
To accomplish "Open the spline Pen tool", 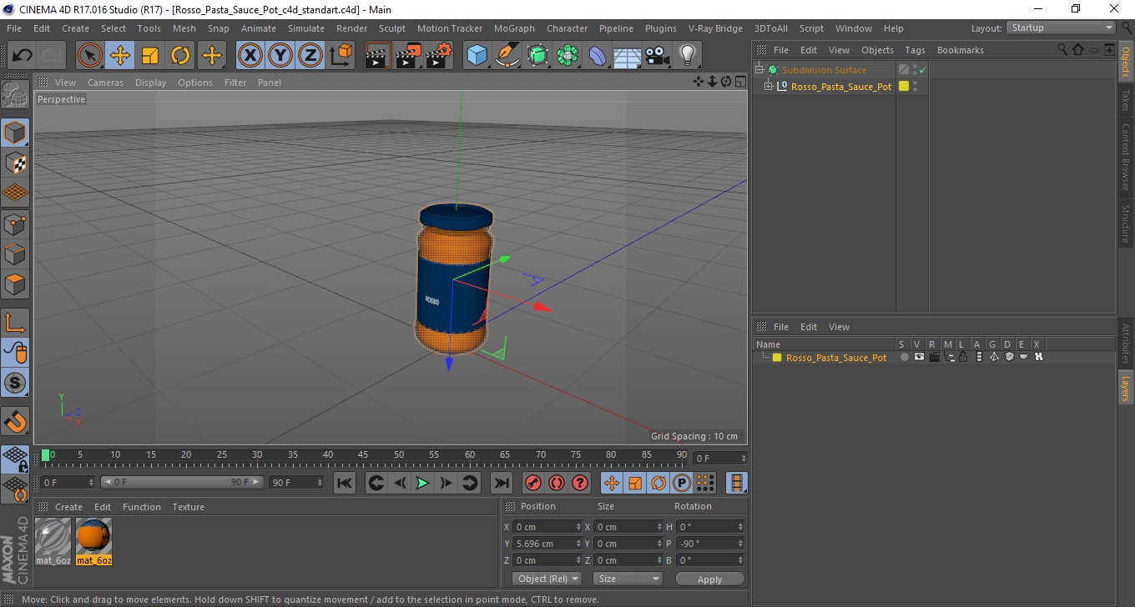I will [x=507, y=56].
